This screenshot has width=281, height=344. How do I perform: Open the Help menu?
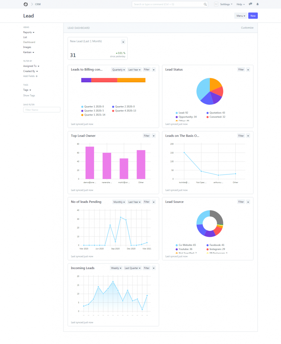(x=240, y=4)
